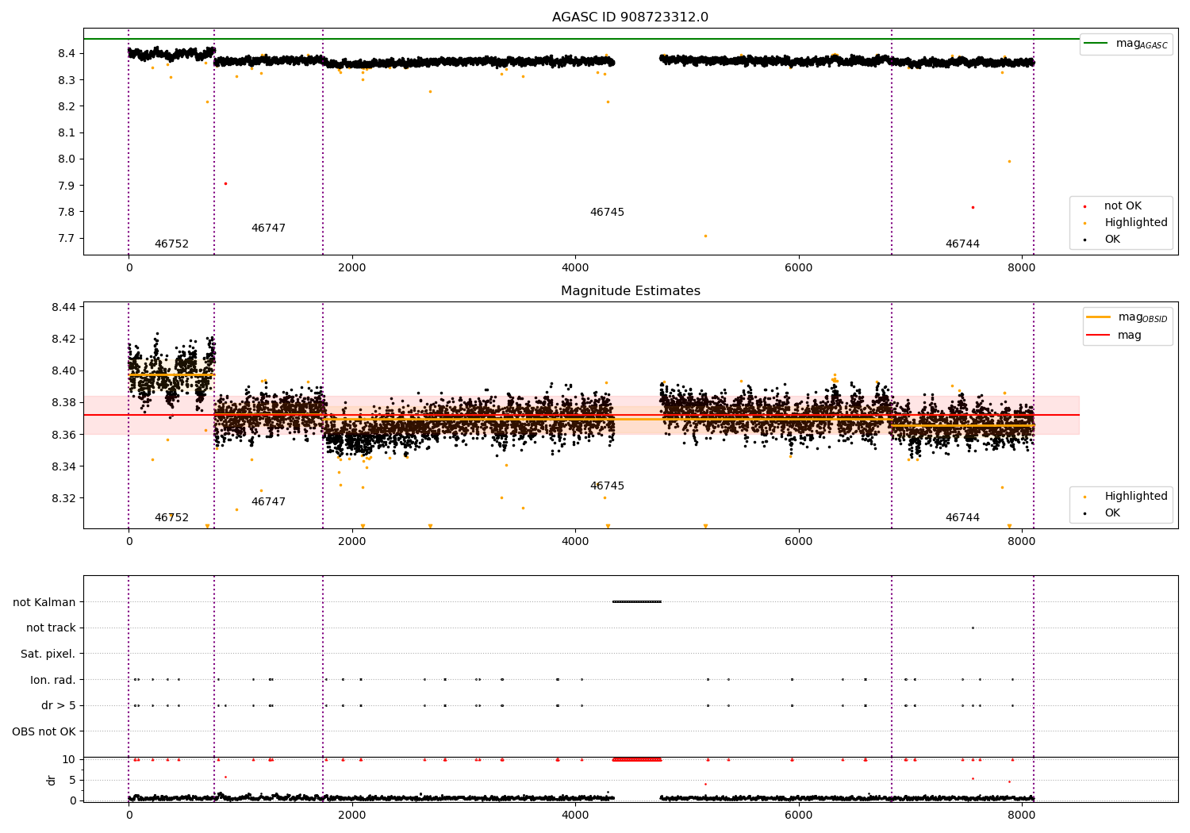This screenshot has width=1190, height=833.
Task: Click the 8.42 y-axis tick label
Action: tap(63, 340)
